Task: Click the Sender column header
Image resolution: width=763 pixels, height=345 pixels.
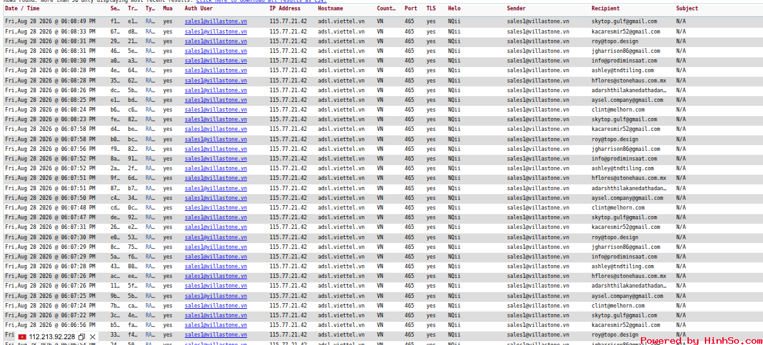Action: click(516, 9)
